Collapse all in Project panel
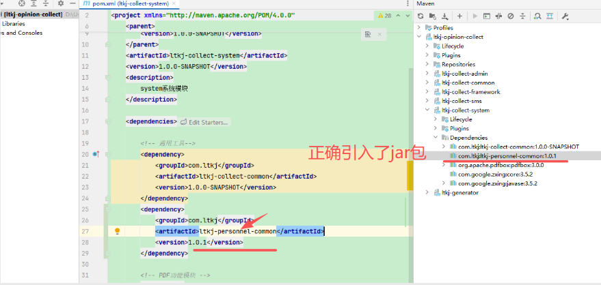The image size is (601, 285). [46, 3]
